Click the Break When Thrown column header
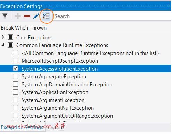 point(24,28)
